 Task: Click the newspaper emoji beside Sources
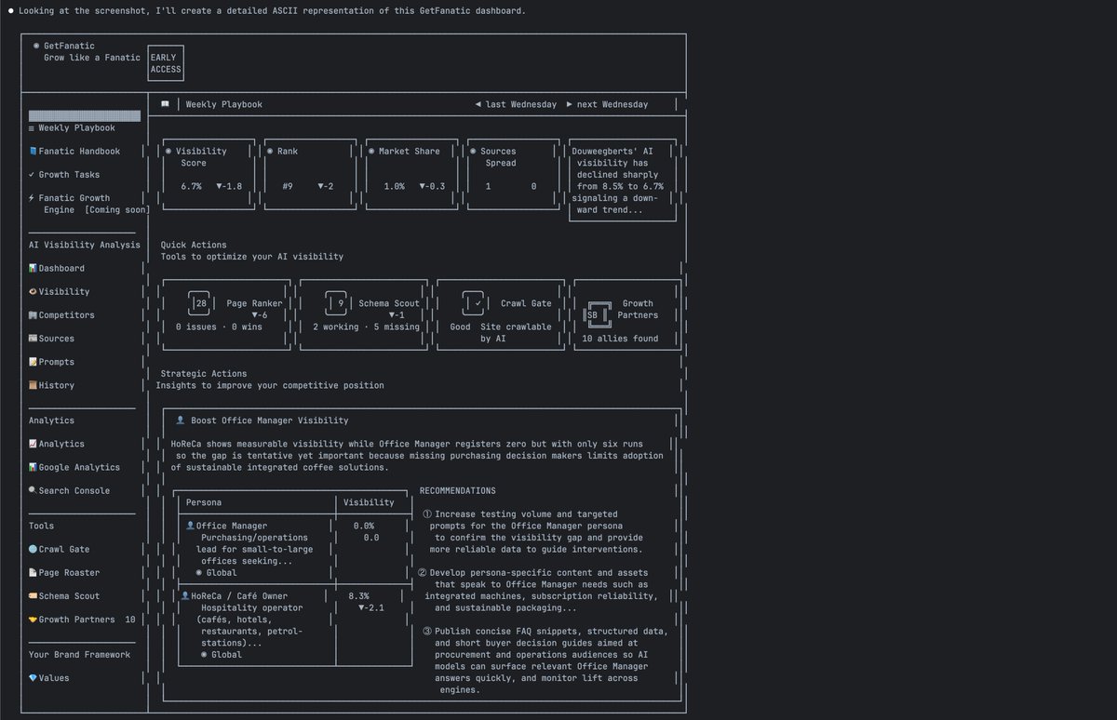pyautogui.click(x=33, y=339)
